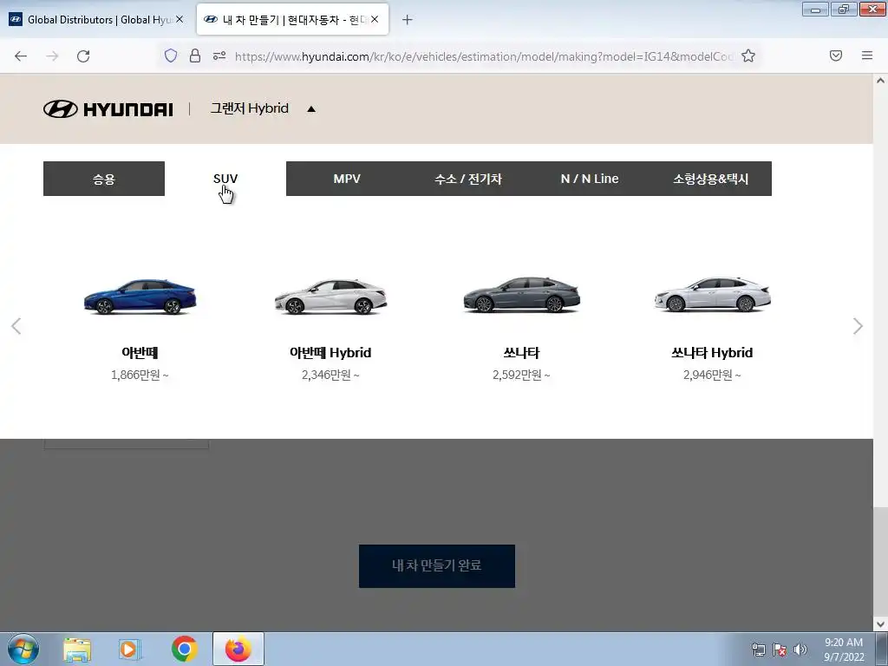View site security via padlock icon
Viewport: 888px width, 666px height.
[x=195, y=55]
